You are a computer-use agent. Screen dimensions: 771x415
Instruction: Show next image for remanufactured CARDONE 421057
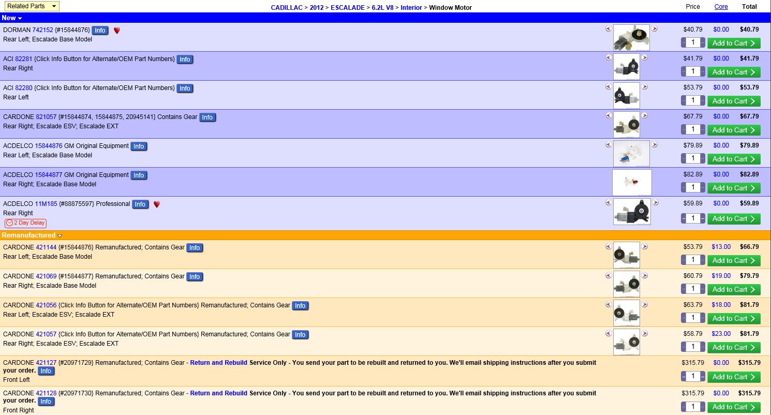(x=645, y=333)
